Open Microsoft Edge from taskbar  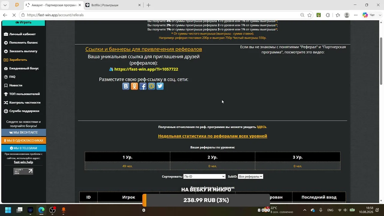click(x=41, y=210)
